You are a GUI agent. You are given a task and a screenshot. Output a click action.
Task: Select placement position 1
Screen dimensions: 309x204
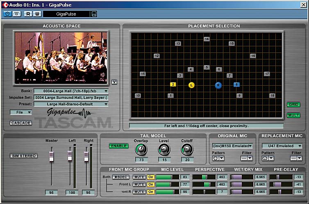(x=170, y=95)
